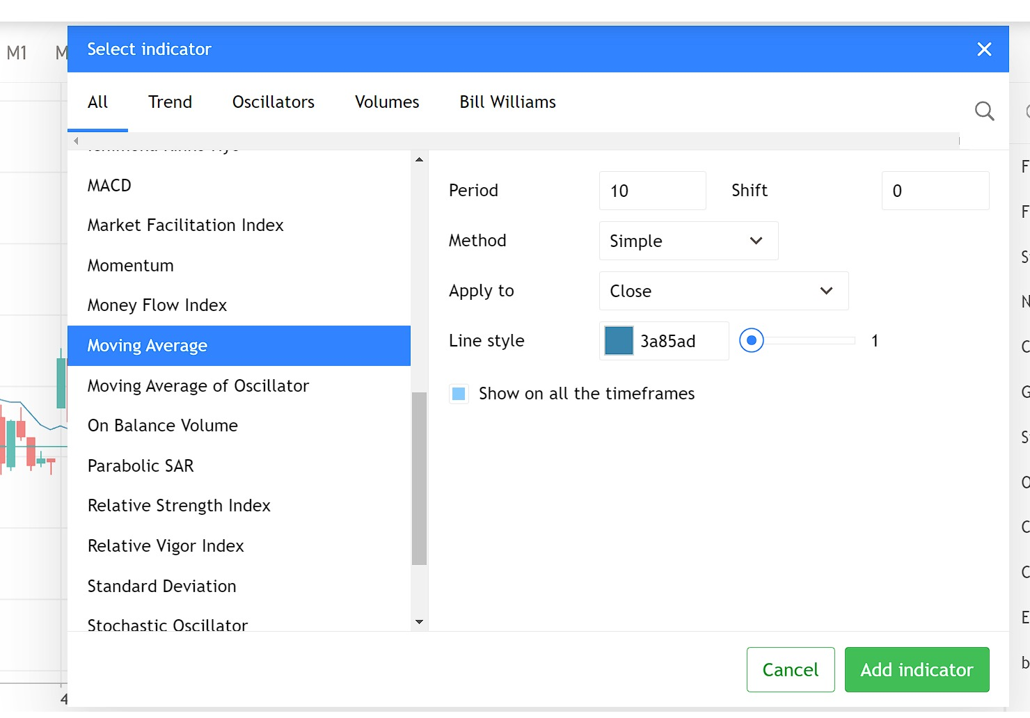The image size is (1030, 718).
Task: Click the Cancel button
Action: 790,669
